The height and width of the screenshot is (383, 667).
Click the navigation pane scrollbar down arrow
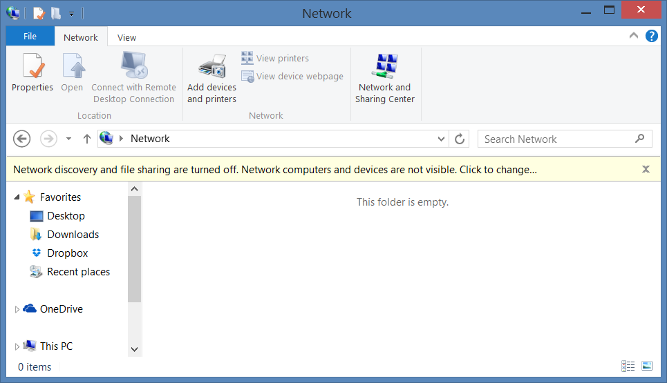(134, 349)
